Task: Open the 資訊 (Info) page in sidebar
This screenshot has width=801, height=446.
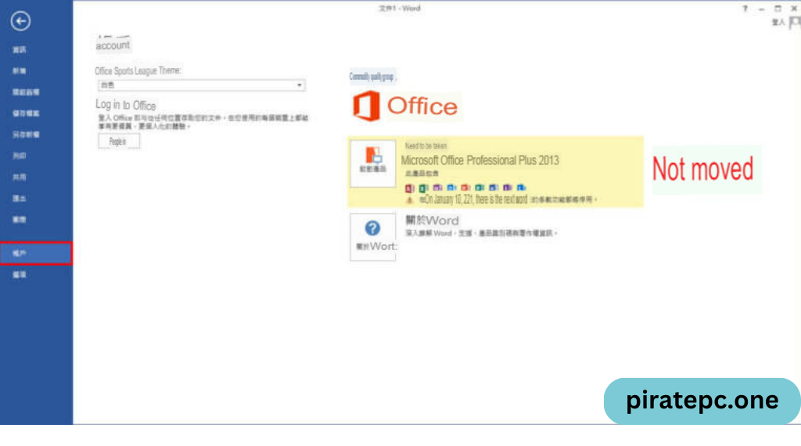Action: [20, 49]
